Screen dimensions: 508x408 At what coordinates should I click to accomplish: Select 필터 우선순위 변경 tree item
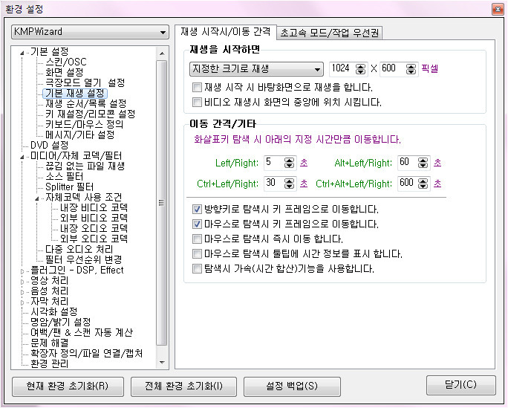[x=84, y=259]
